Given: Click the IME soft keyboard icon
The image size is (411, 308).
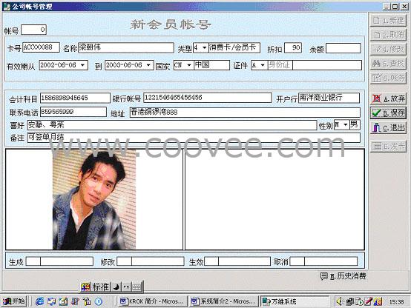Looking at the screenshot, I should pos(137,287).
